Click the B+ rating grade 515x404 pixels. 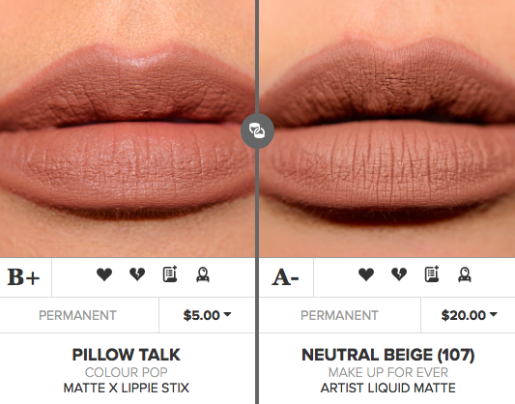(23, 277)
